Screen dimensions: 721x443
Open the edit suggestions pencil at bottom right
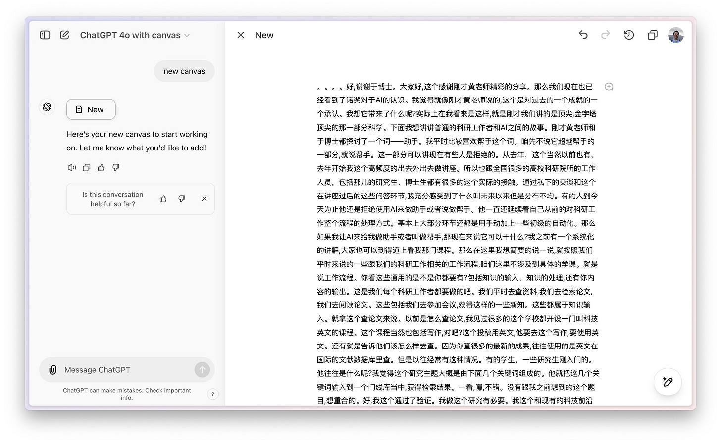point(668,382)
